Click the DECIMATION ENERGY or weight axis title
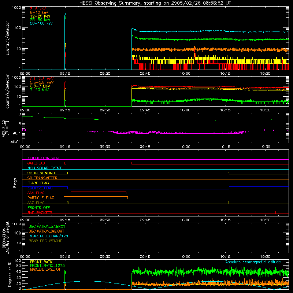293x293 pixels. tap(5, 238)
